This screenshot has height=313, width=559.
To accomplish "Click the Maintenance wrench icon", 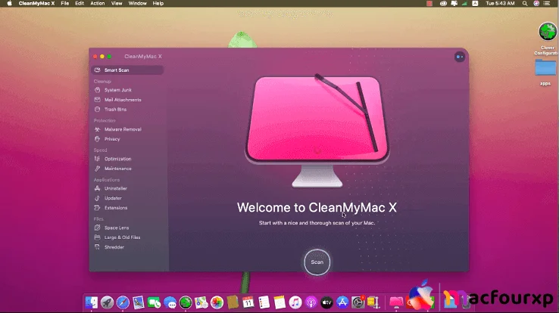I will point(97,169).
